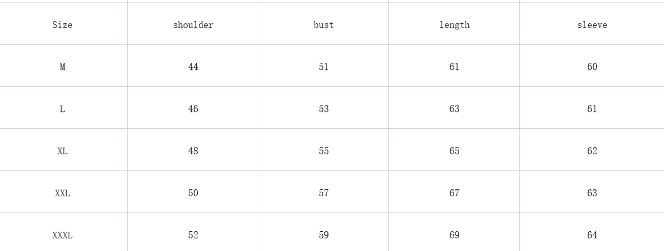The height and width of the screenshot is (251, 664).
Task: Select bust value 53 for L
Action: [x=324, y=109]
